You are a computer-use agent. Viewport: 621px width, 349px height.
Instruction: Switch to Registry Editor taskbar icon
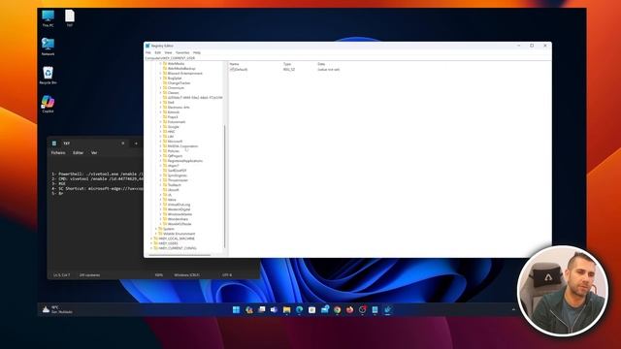(x=387, y=310)
